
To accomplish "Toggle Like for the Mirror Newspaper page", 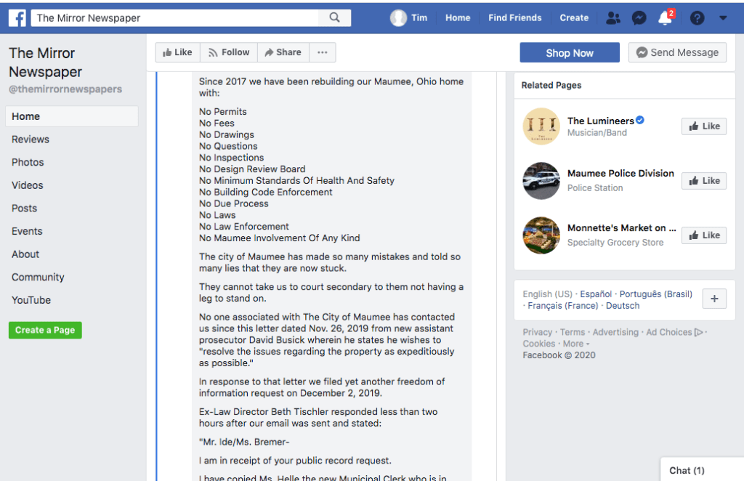I will click(x=177, y=52).
